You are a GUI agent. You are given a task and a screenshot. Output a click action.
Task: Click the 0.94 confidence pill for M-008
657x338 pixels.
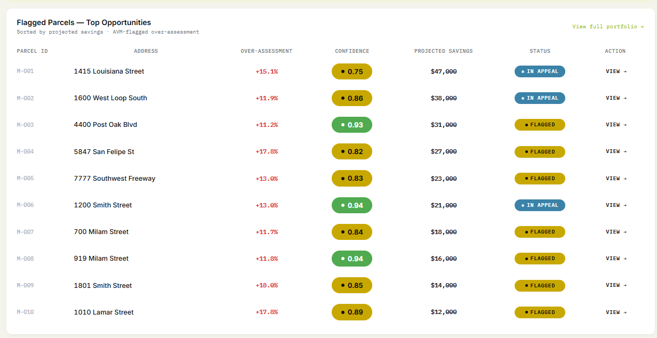click(x=352, y=259)
